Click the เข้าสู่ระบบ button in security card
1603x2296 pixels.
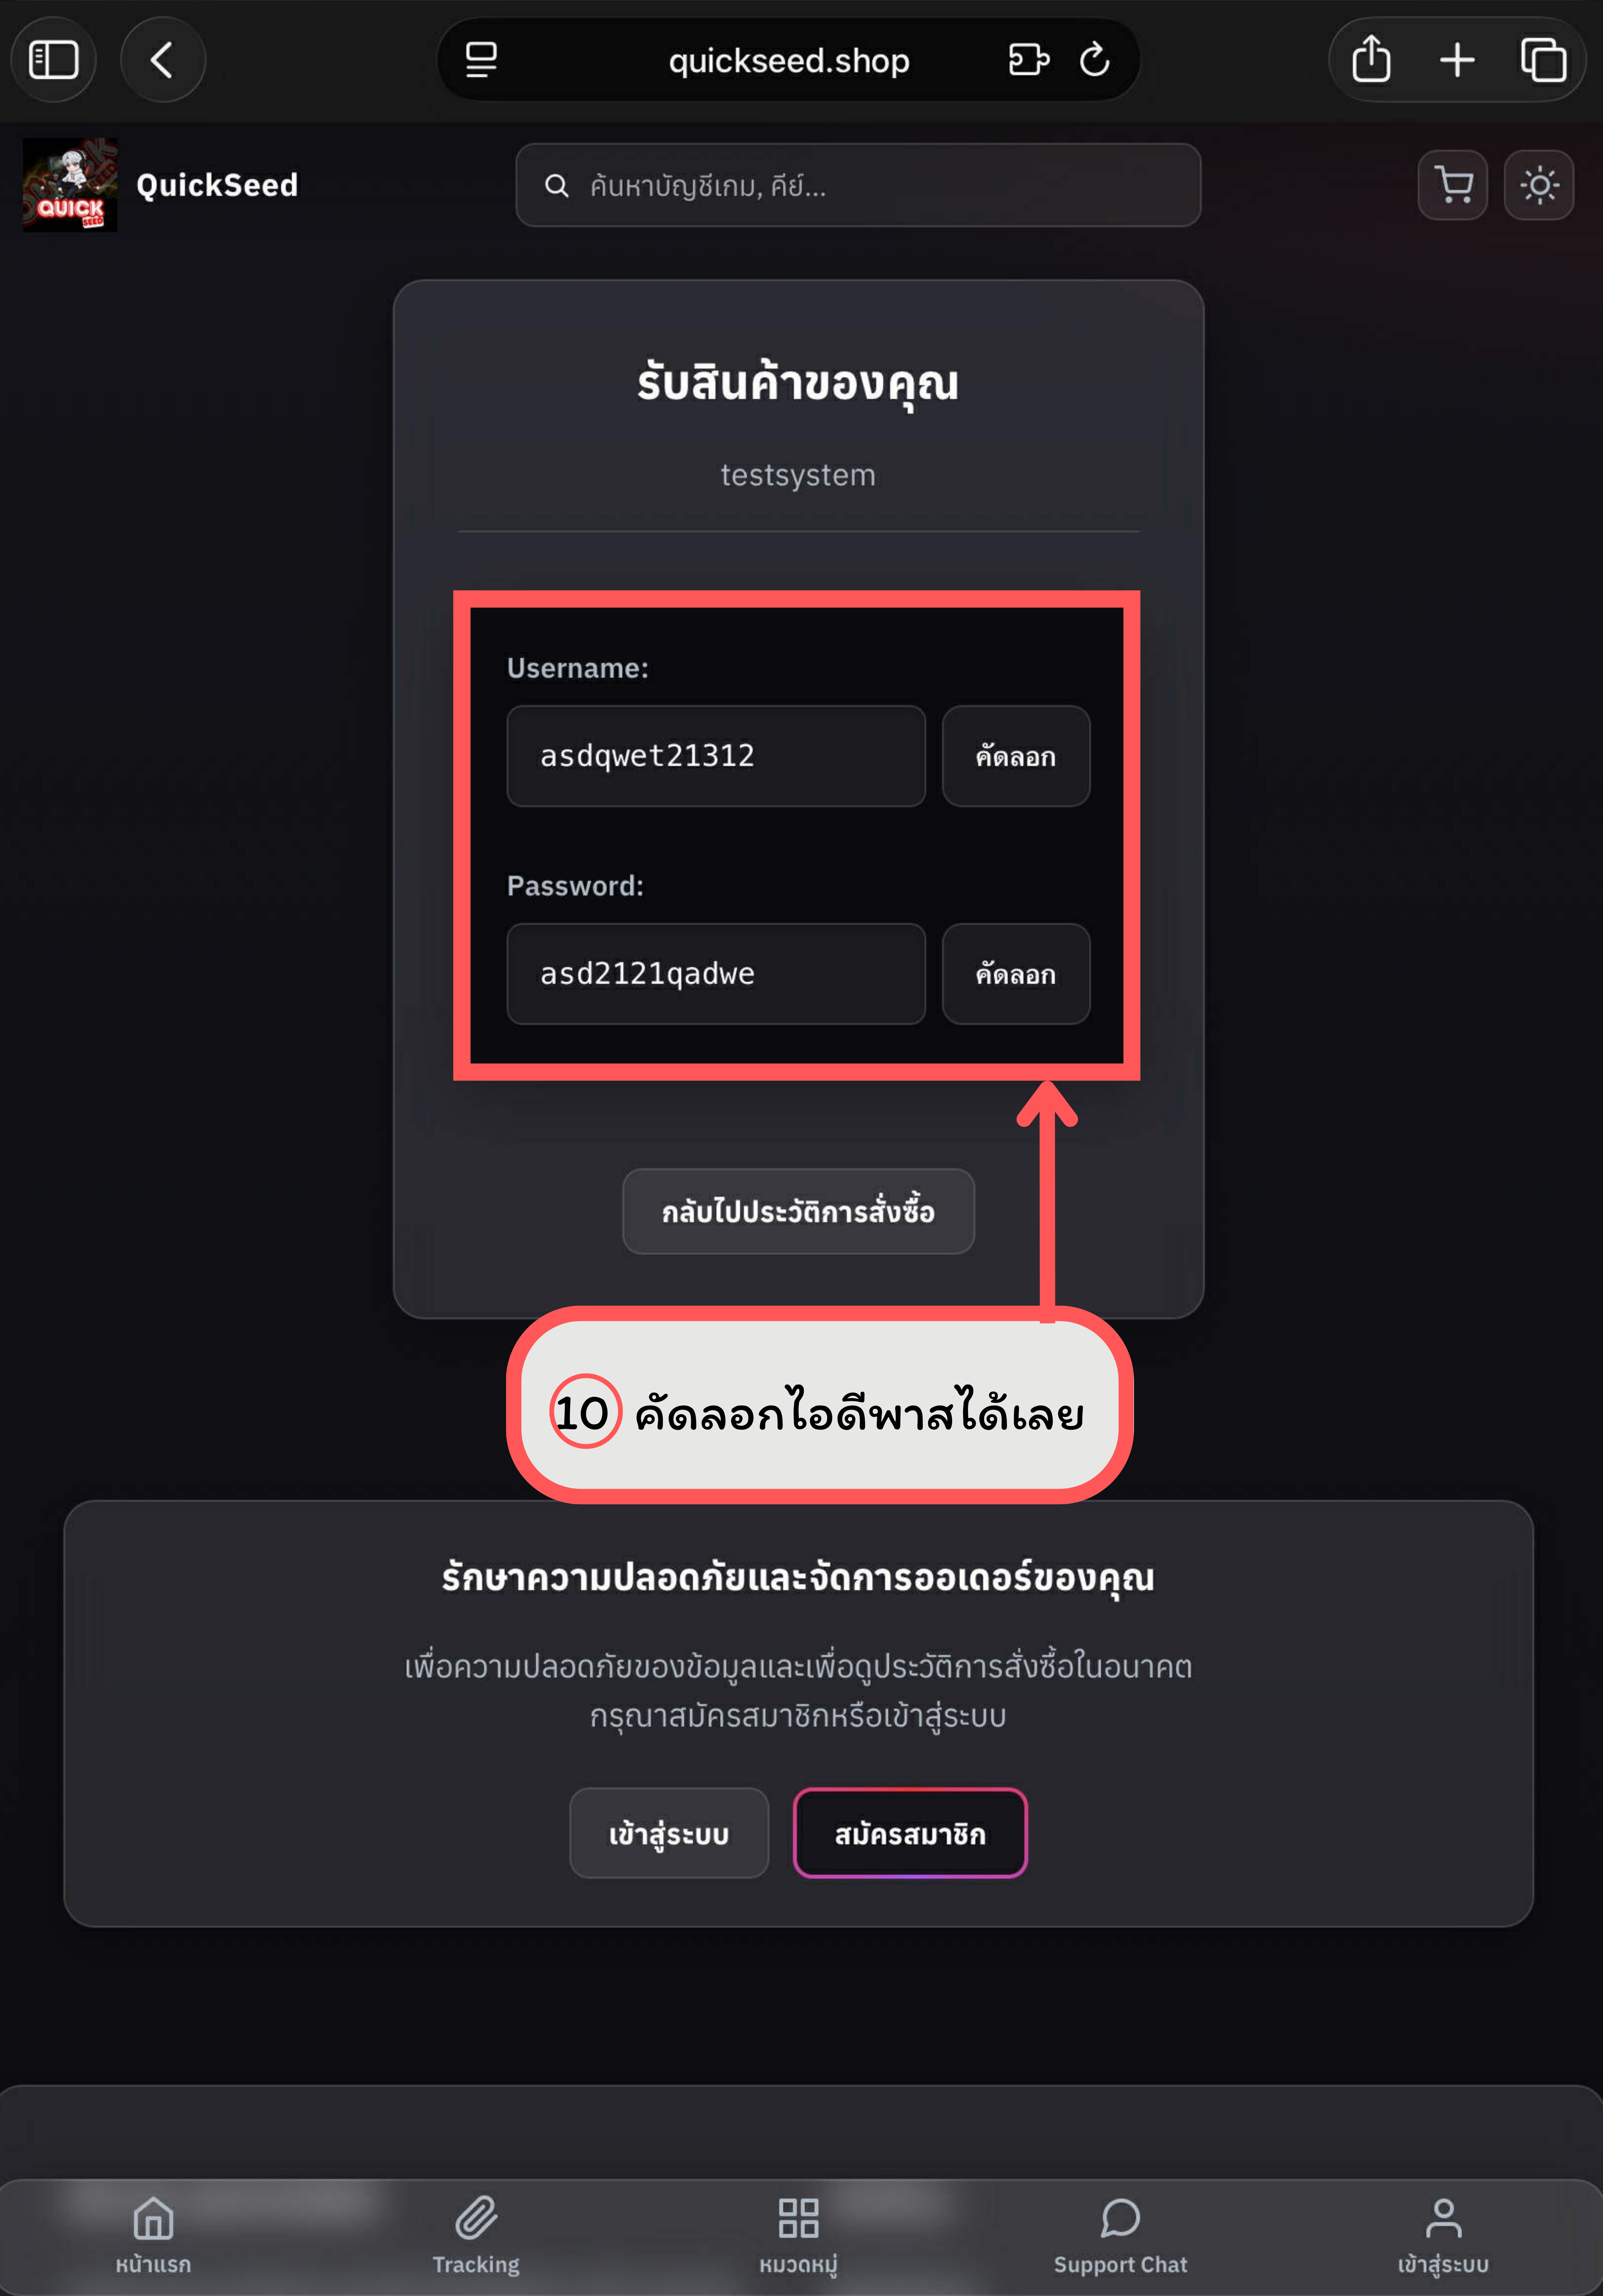669,1833
